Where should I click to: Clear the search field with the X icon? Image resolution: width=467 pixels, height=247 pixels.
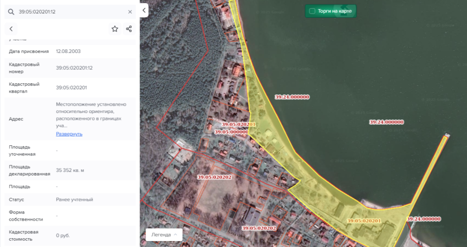pos(130,12)
